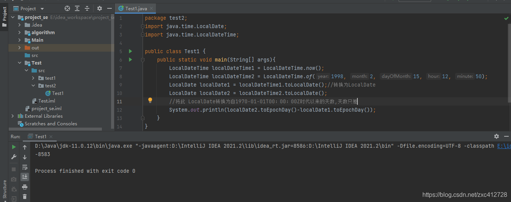511x202 pixels.
Task: Click Expand All in Project panel header
Action: coord(77,8)
